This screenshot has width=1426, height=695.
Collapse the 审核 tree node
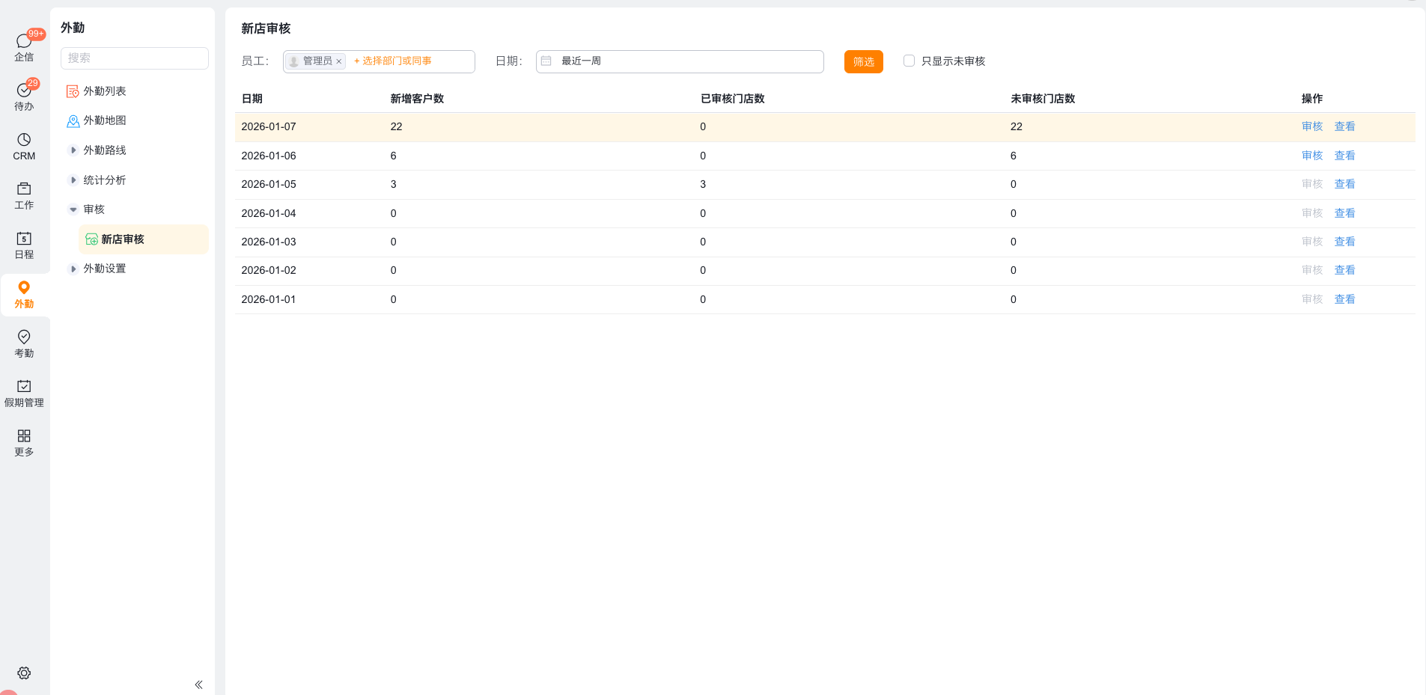73,209
